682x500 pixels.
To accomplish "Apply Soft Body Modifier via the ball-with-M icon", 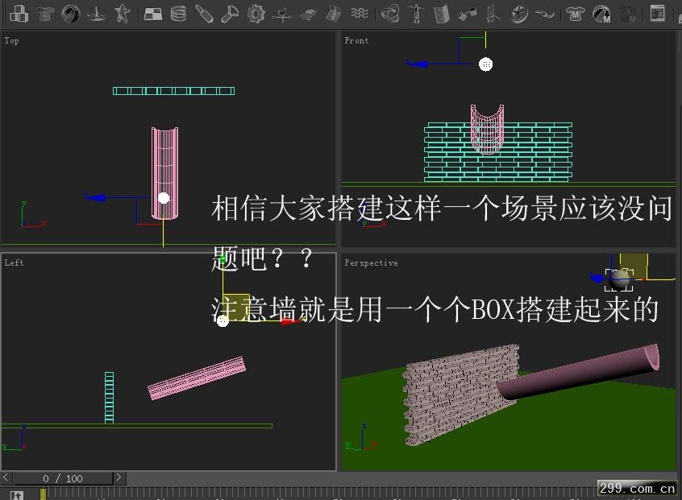I will [x=601, y=14].
